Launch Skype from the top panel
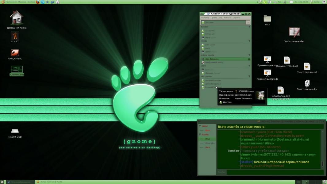This screenshot has height=184, width=327. [x=43, y=2]
